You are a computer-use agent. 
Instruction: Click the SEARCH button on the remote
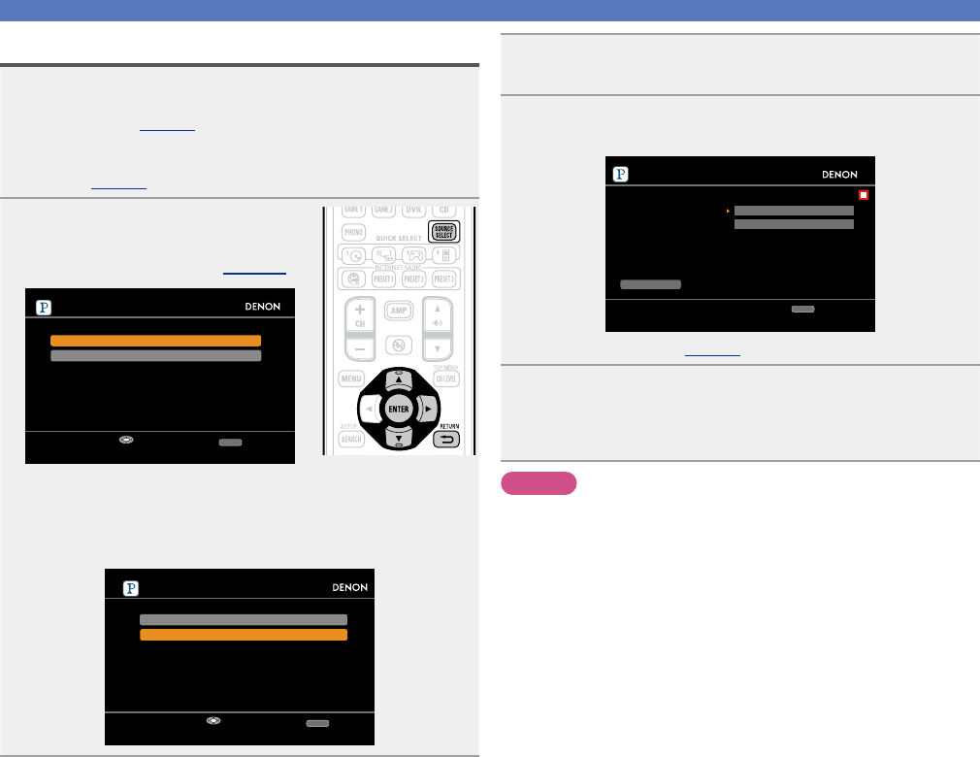pos(351,439)
